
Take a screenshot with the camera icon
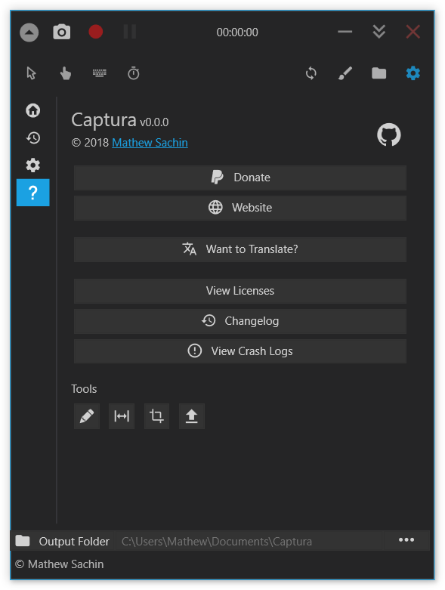(x=62, y=32)
